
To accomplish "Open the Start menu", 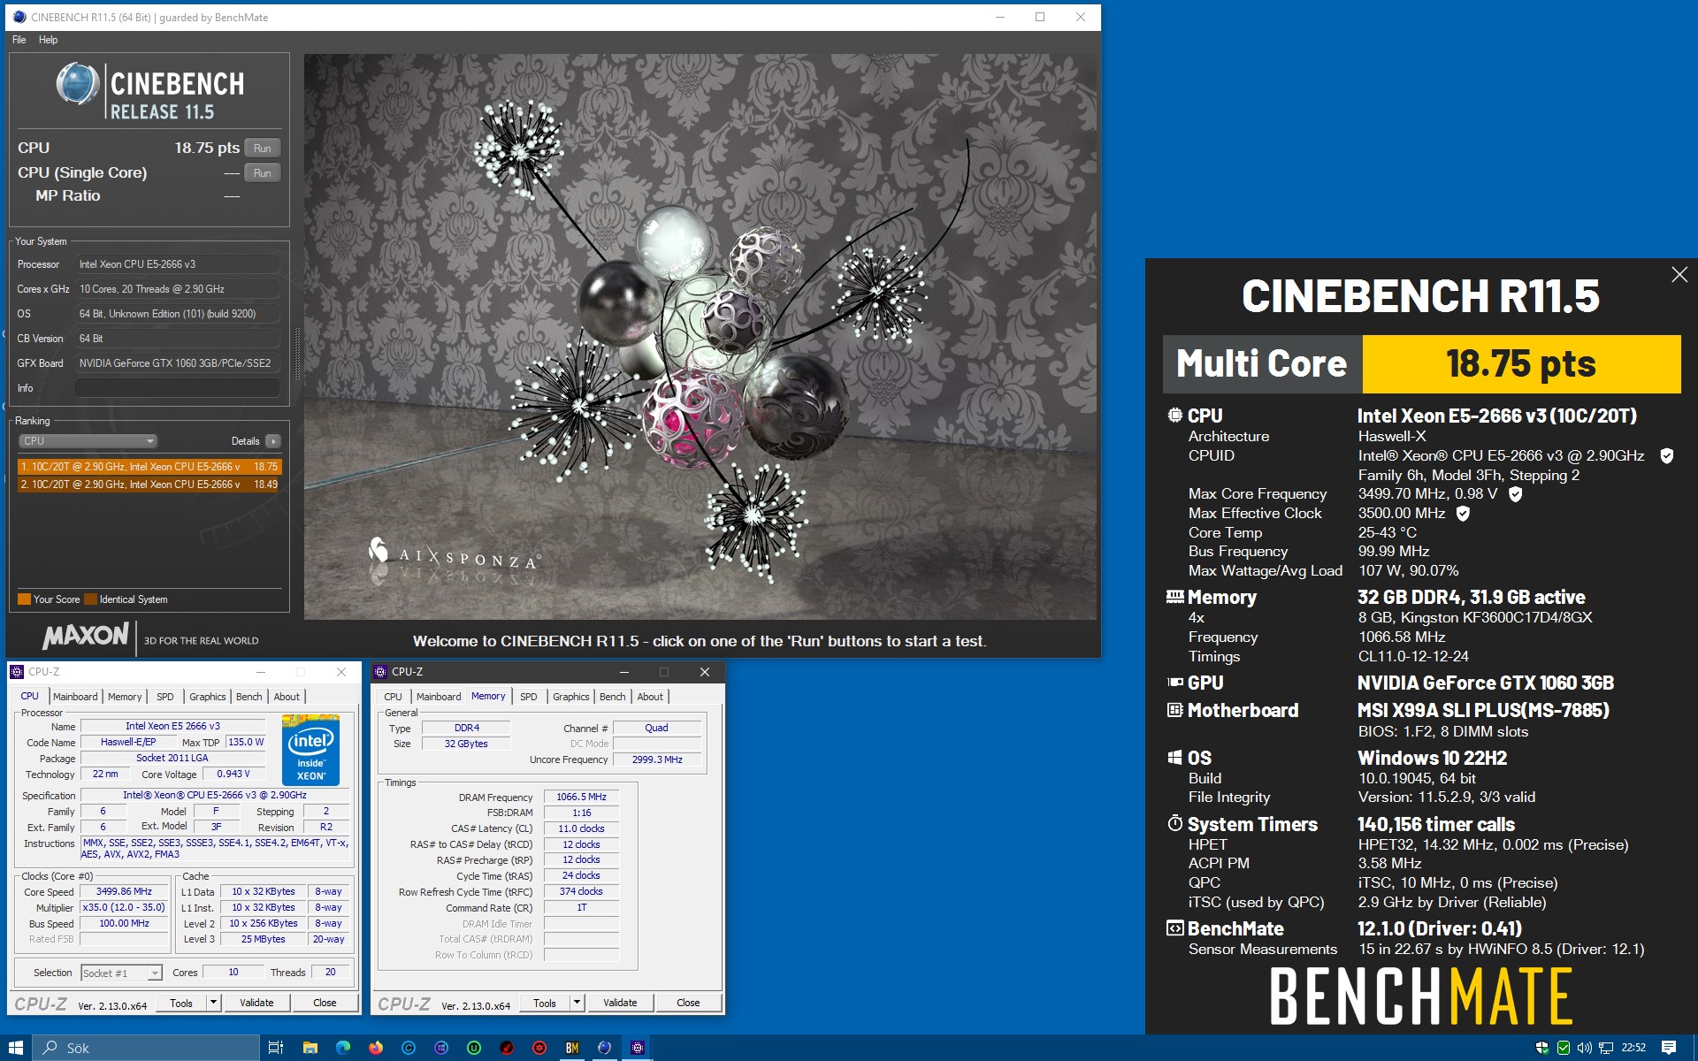I will 16,1048.
